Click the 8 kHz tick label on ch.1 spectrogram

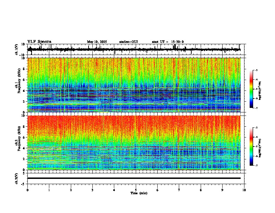24,69
